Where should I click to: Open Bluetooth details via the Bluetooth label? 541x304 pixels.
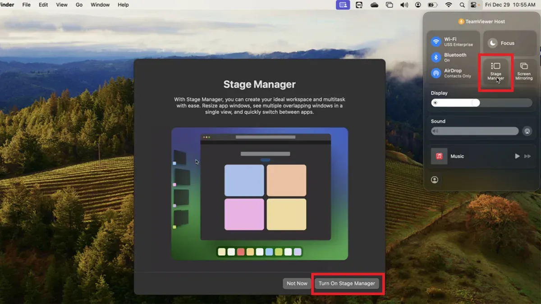coord(455,55)
